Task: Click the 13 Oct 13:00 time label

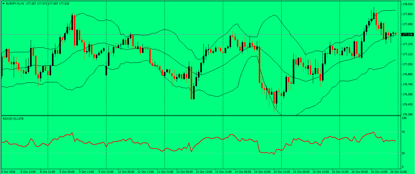Action: click(203, 172)
